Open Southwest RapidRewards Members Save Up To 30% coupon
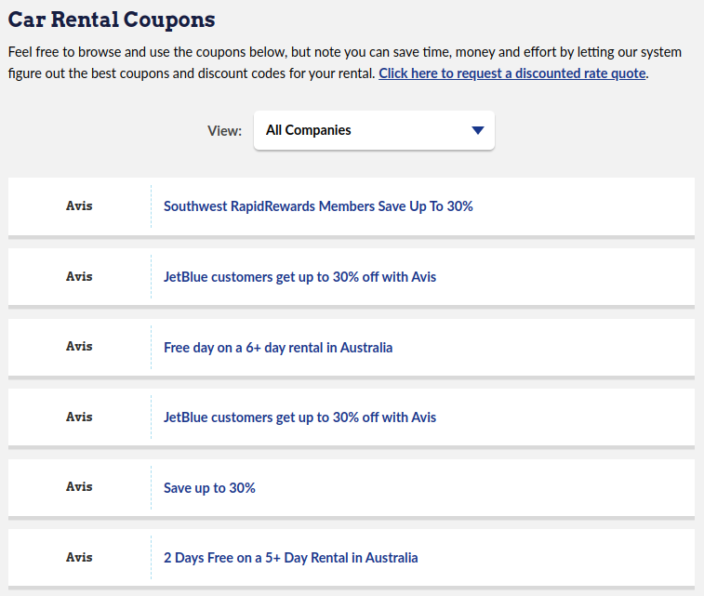The image size is (704, 596). click(318, 206)
